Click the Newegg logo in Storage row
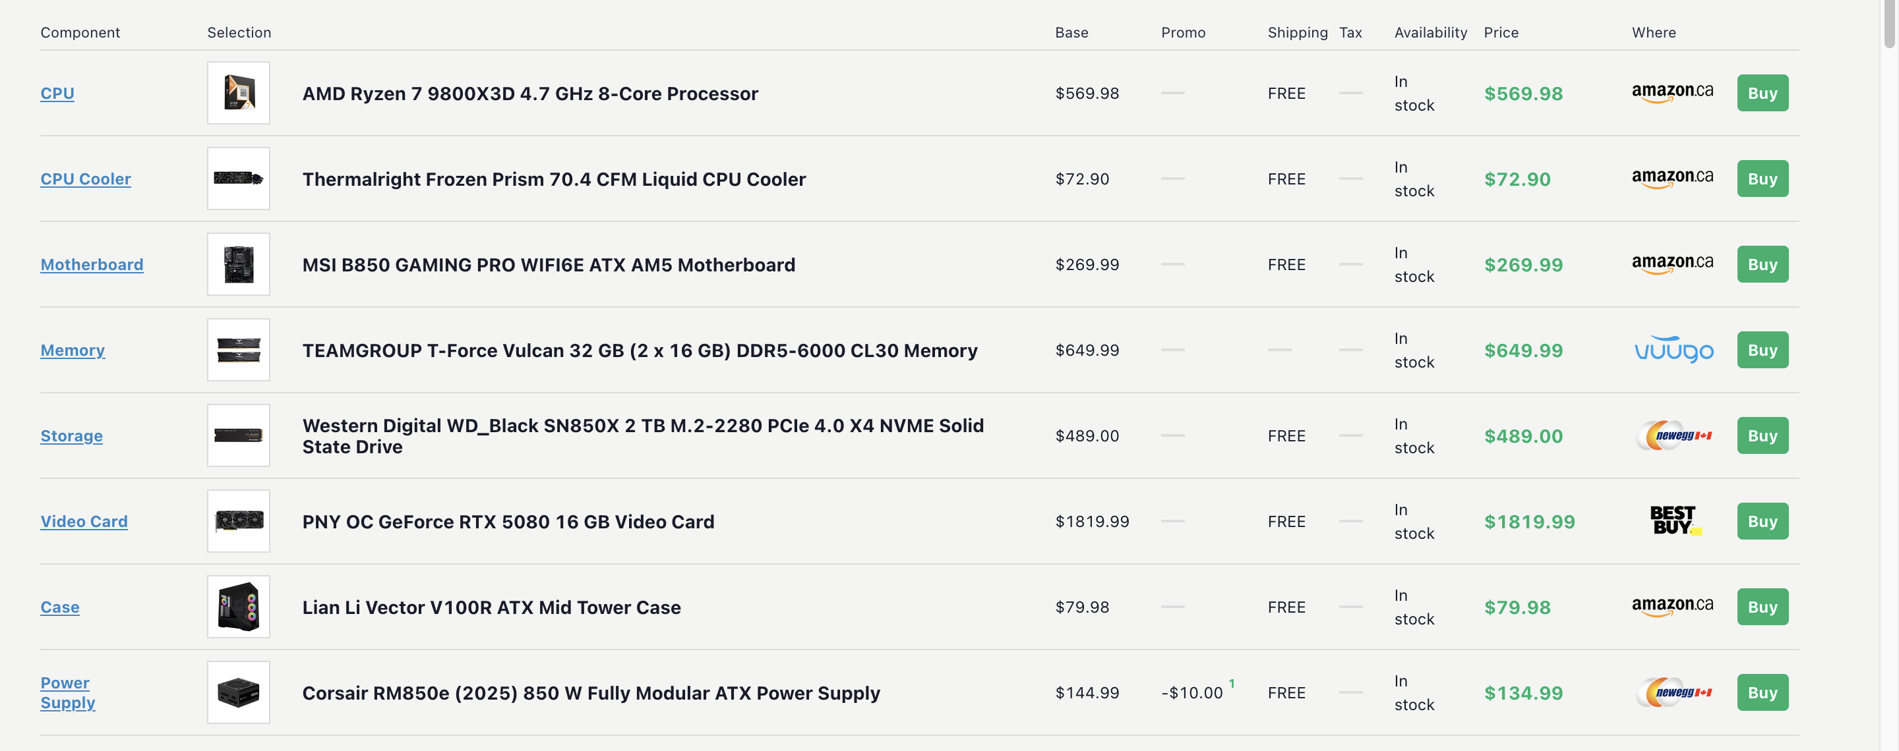 tap(1673, 435)
